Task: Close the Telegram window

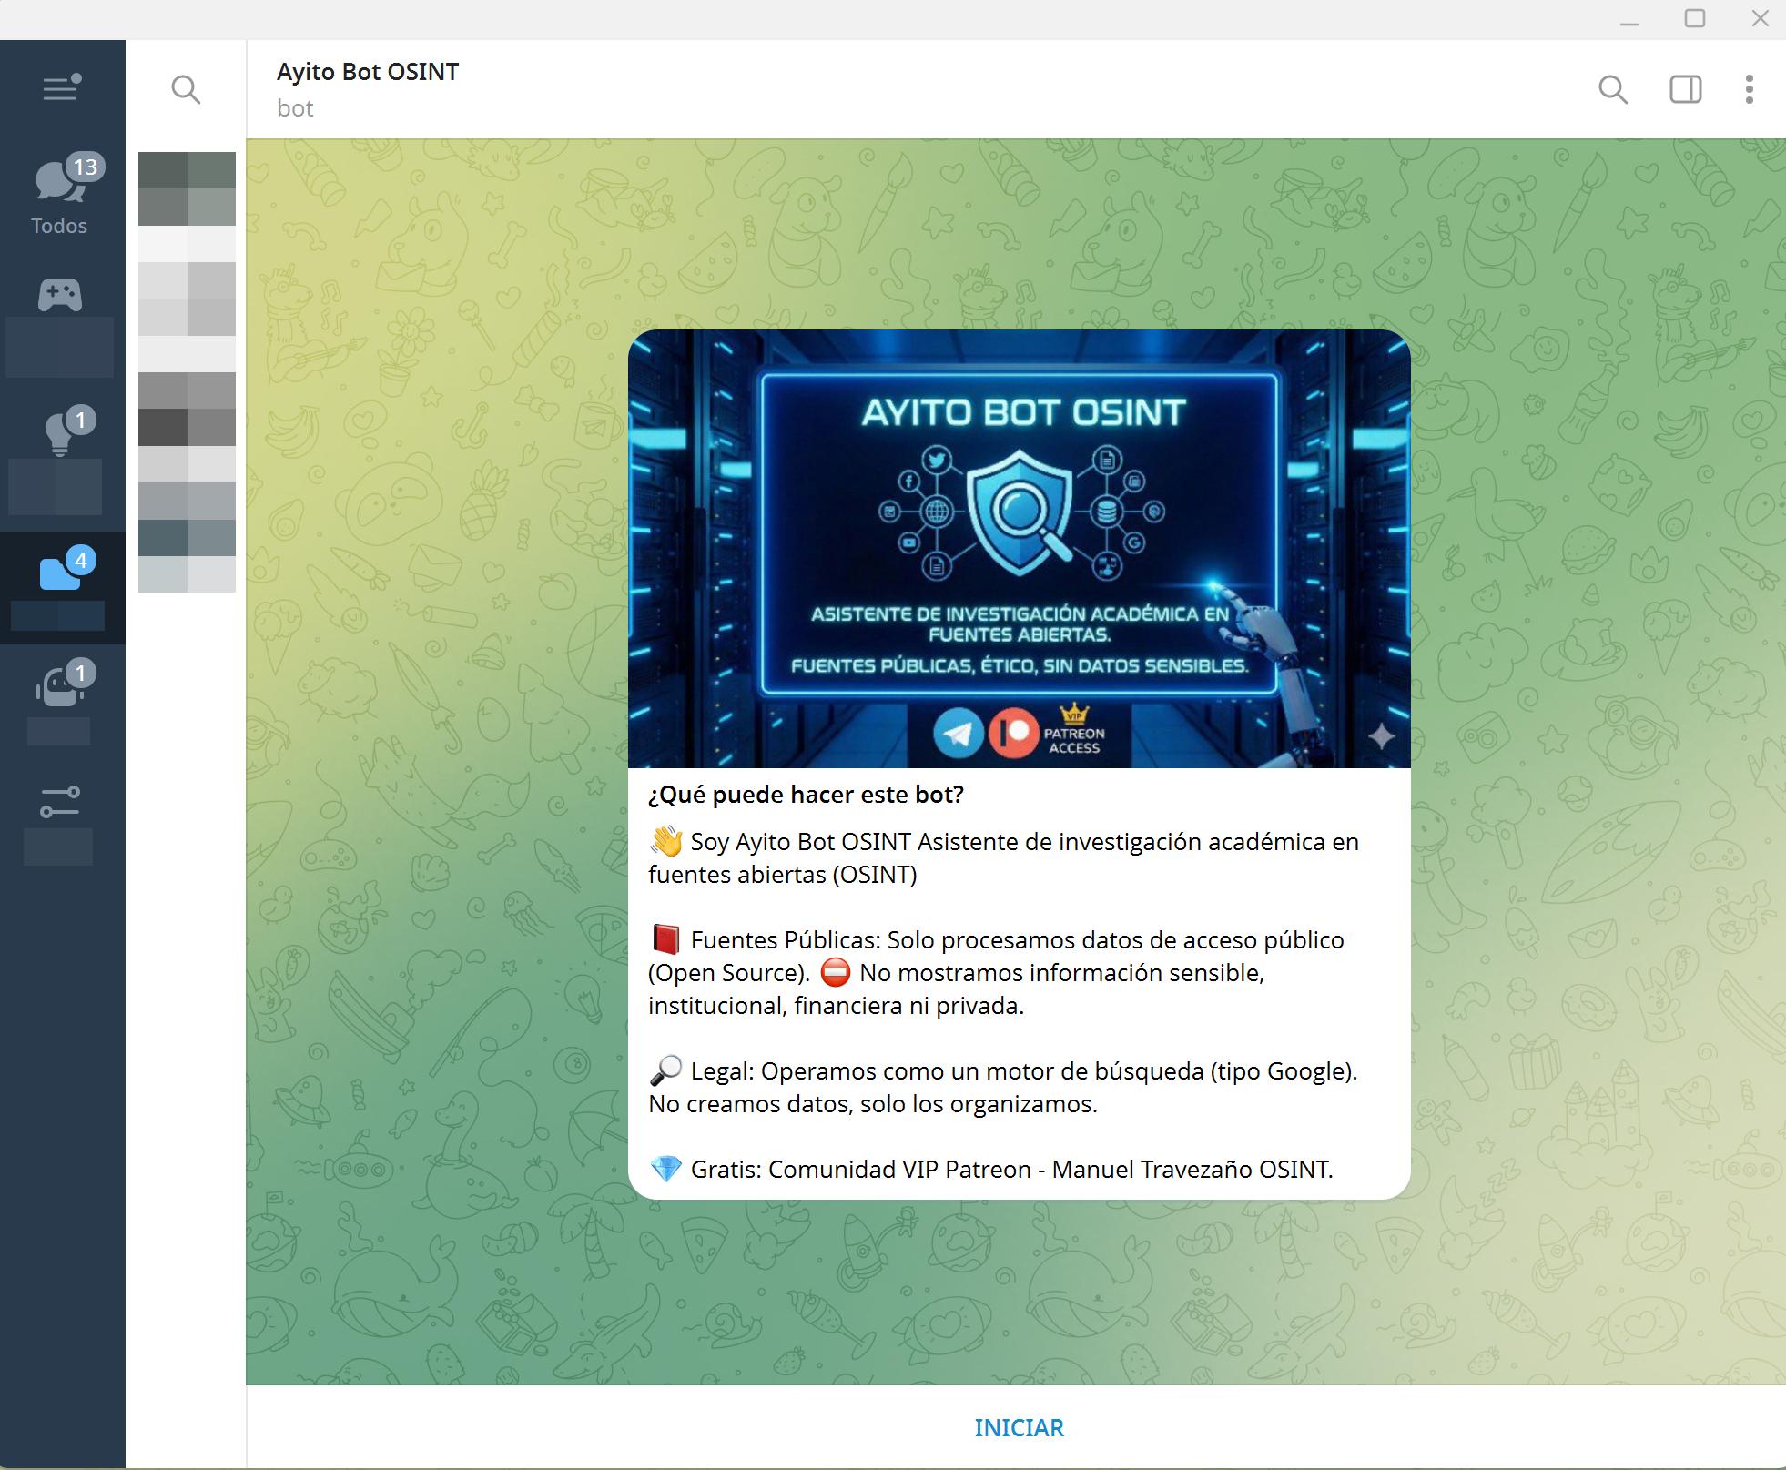Action: click(1761, 19)
